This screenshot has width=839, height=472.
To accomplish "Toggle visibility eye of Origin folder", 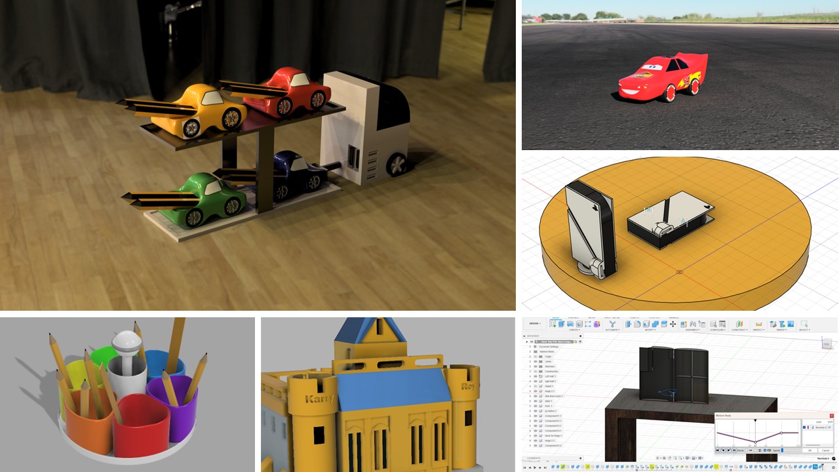I will [536, 357].
